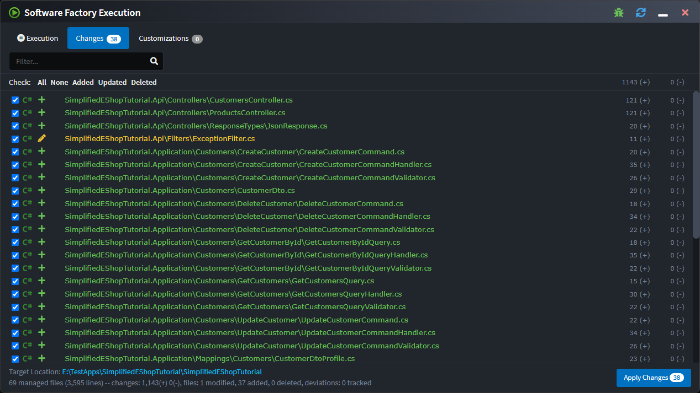The width and height of the screenshot is (700, 393).
Task: Uncheck the CustomersController.cs checkbox
Action: coord(15,100)
